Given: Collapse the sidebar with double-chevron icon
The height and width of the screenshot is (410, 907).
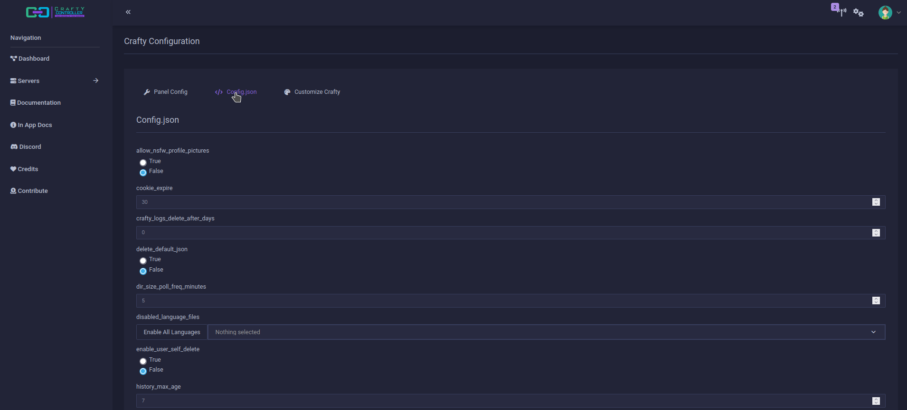Looking at the screenshot, I should click(x=128, y=12).
